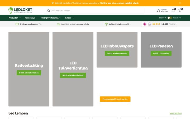Click 'Bekijk alle tuinverlichting' button
The width and height of the screenshot is (190, 119).
[x=73, y=75]
